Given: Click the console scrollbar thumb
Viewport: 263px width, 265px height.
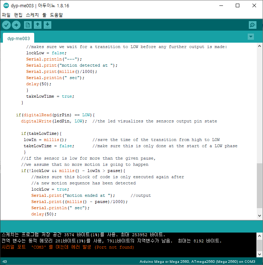Looking at the screenshot, I should [259, 245].
